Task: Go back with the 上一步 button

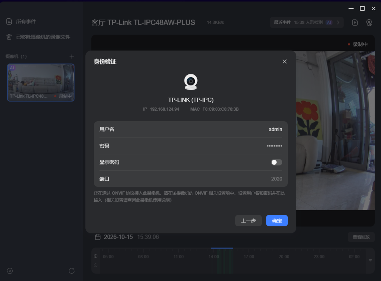Action: click(248, 220)
